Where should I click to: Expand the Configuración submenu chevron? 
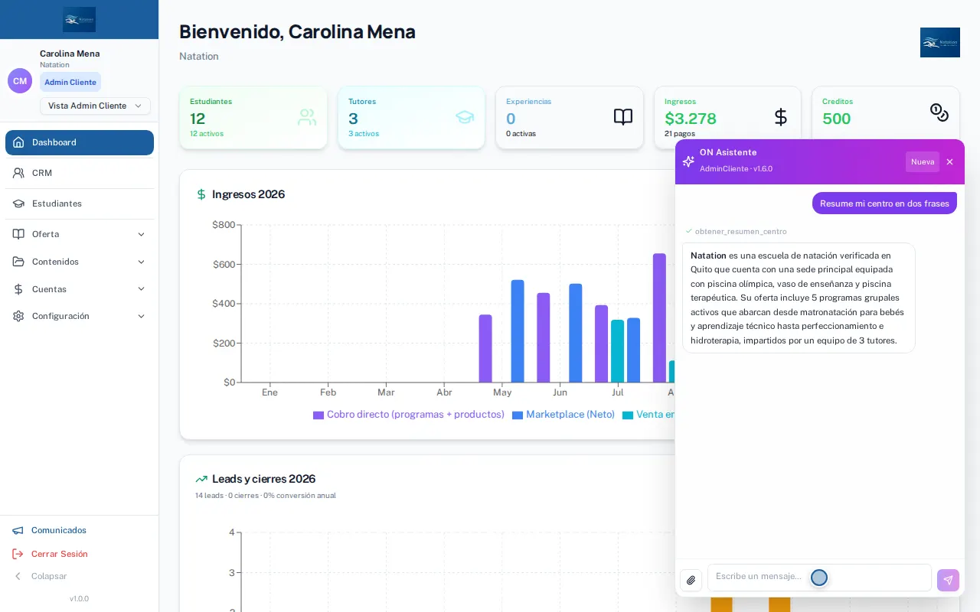(x=141, y=316)
